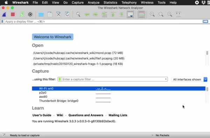Screen dimensions: 210x138
Task: Select the awdl0 interface
Action: click(x=119, y=97)
